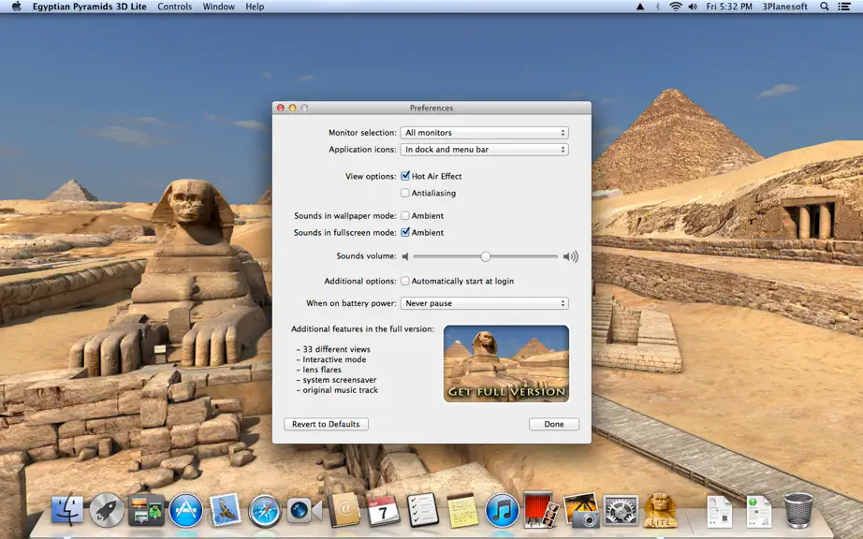
Task: Launch Safari compass icon in dock
Action: [265, 511]
